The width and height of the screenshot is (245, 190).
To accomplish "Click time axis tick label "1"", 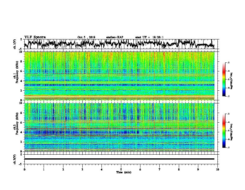I will (x=44, y=170).
